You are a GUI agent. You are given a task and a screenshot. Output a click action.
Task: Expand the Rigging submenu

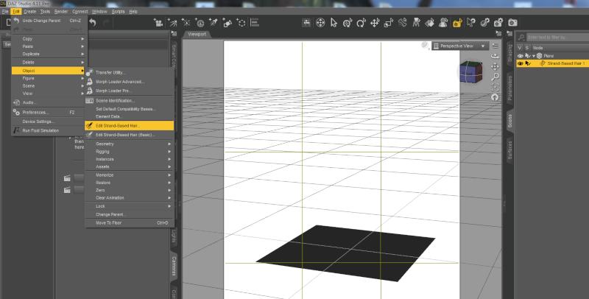tap(130, 152)
